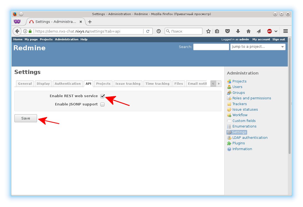Click the LDAP authentication icon
This screenshot has height=207, width=303.
tap(229, 138)
